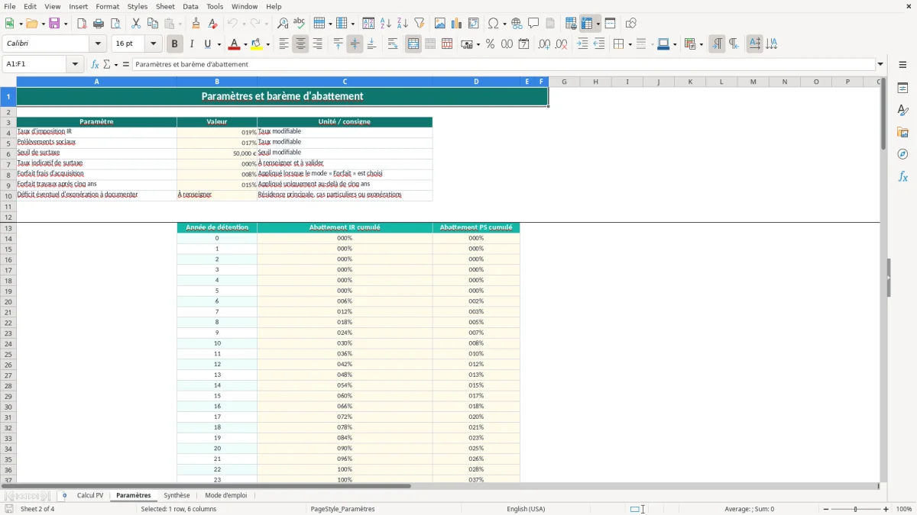Open the Function Wizard fx icon
Image resolution: width=917 pixels, height=515 pixels.
pos(95,64)
